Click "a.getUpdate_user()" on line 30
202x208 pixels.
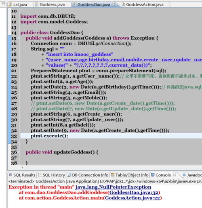click(x=97, y=120)
